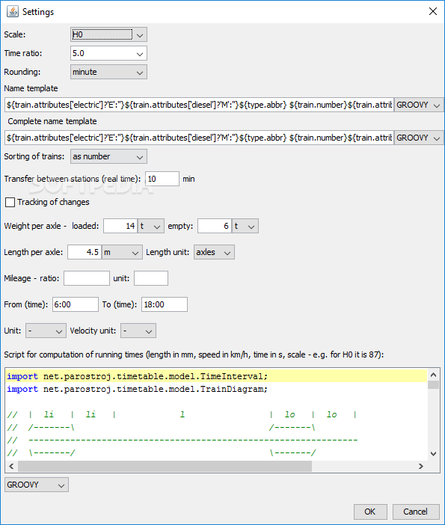Open the Length per axle unit dropdown
445x525 pixels.
(x=122, y=252)
